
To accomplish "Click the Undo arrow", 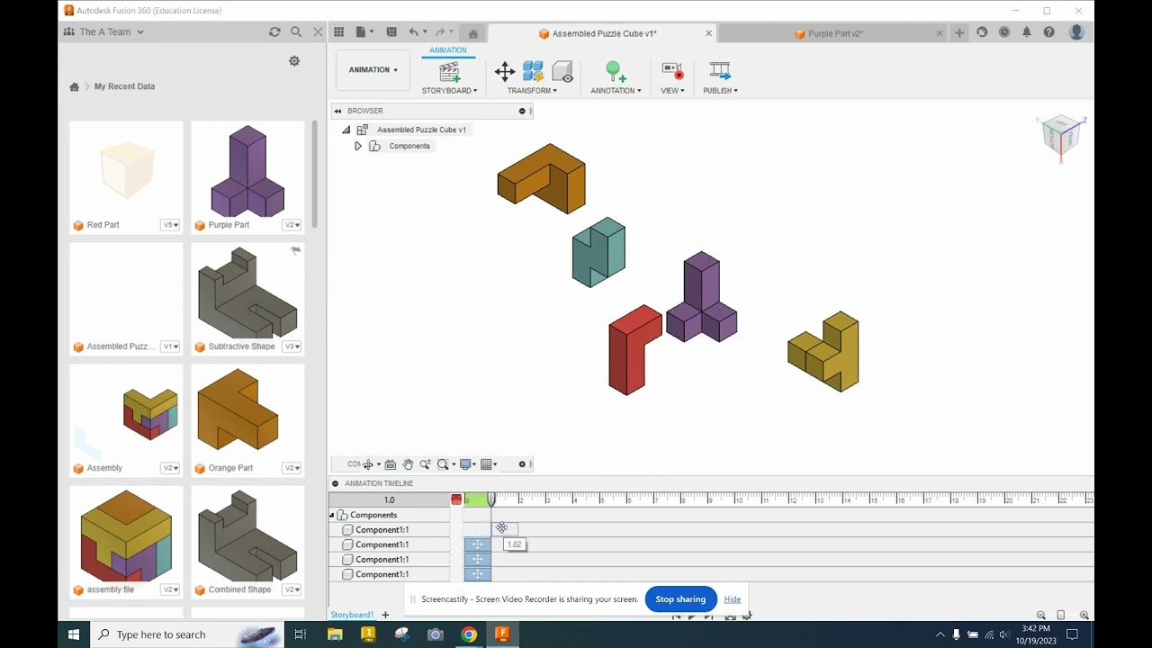I will point(413,32).
